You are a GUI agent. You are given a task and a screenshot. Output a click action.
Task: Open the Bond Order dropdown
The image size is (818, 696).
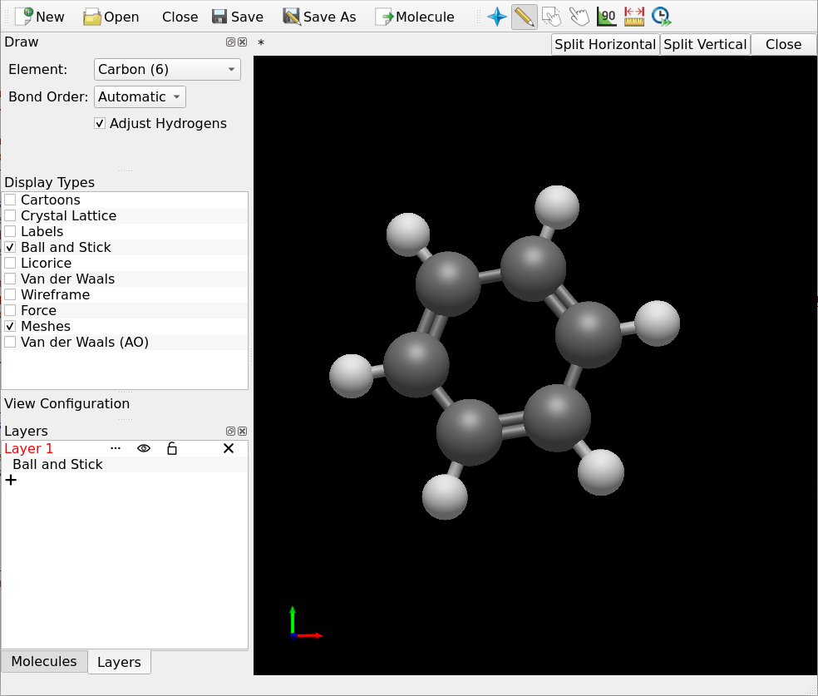[x=139, y=96]
